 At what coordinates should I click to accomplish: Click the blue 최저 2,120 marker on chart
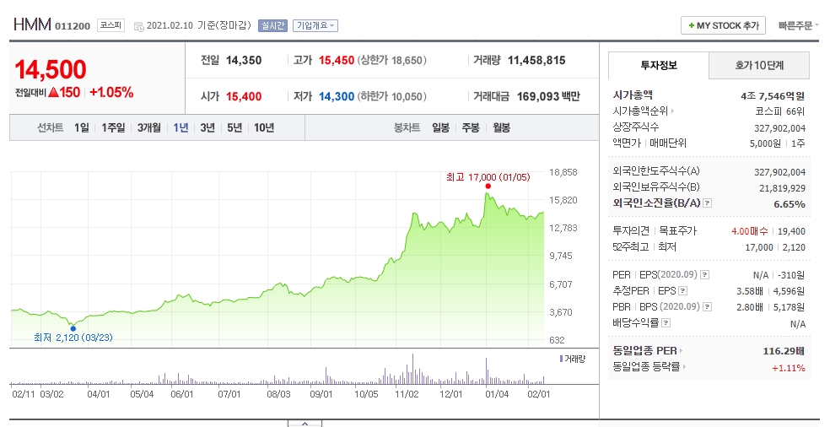[x=73, y=328]
